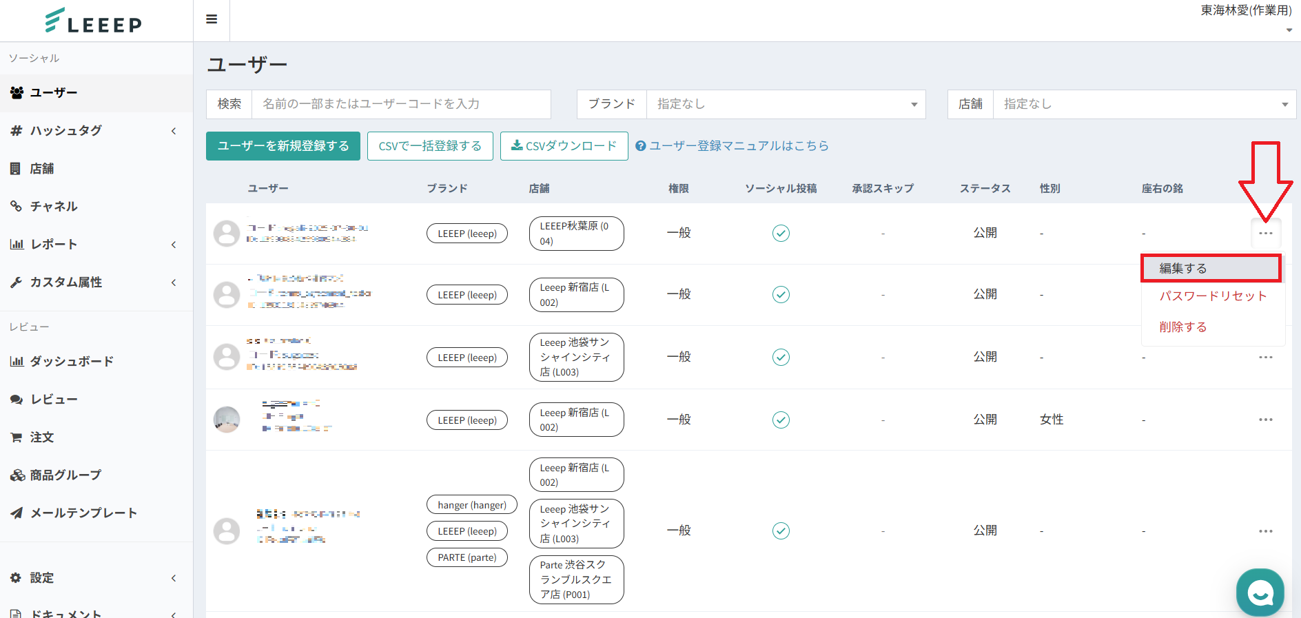The image size is (1301, 618).
Task: Open ユーザー登録マニュアルはこちら link
Action: [738, 146]
